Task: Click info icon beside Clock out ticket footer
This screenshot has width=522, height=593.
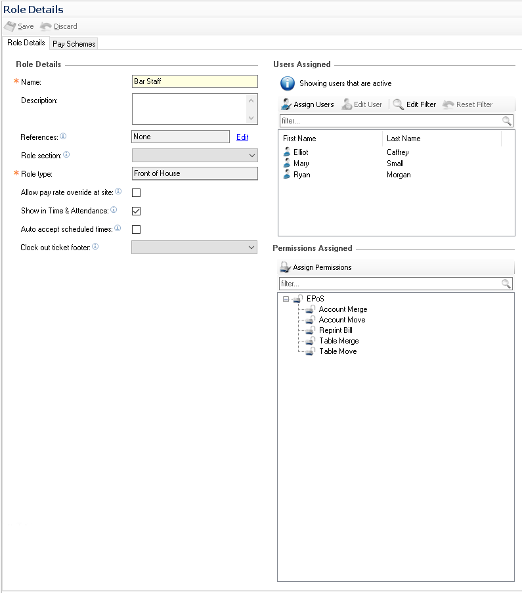Action: pyautogui.click(x=95, y=247)
